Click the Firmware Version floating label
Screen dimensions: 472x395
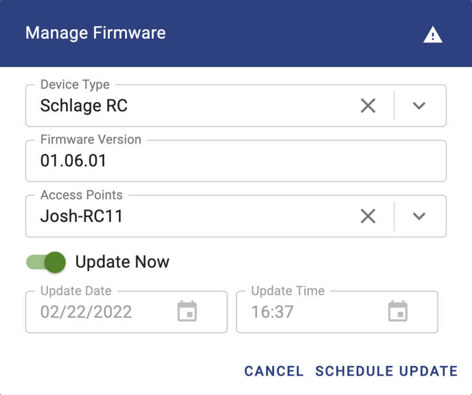[91, 140]
